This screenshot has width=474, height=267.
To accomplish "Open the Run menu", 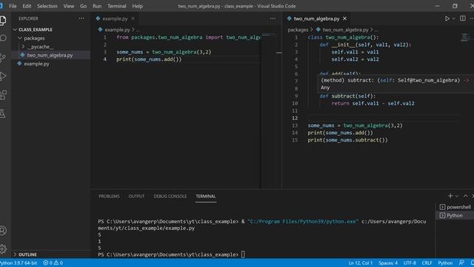I will [x=97, y=6].
